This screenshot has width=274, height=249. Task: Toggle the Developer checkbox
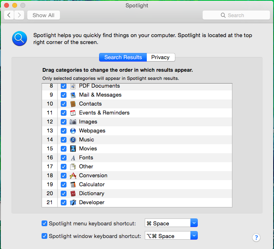pos(64,203)
